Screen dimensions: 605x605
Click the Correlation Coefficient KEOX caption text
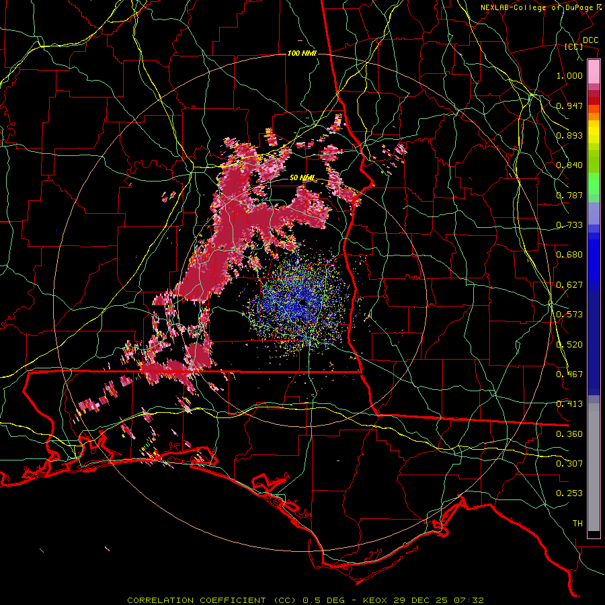(305, 600)
